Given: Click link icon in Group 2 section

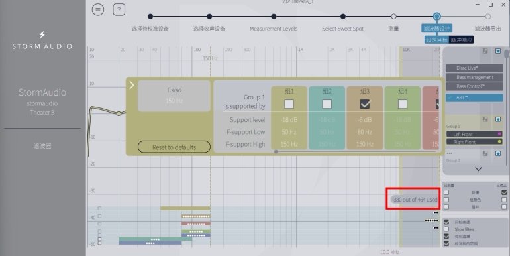Looking at the screenshot, I should coord(485,153).
